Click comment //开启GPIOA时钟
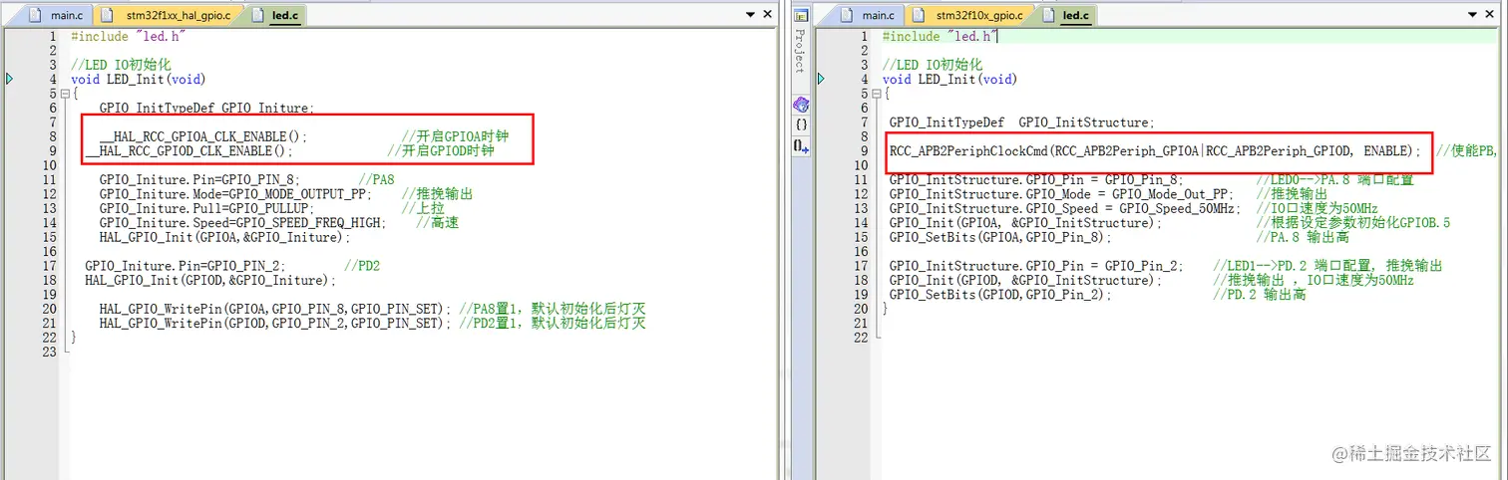The width and height of the screenshot is (1508, 480). (455, 136)
